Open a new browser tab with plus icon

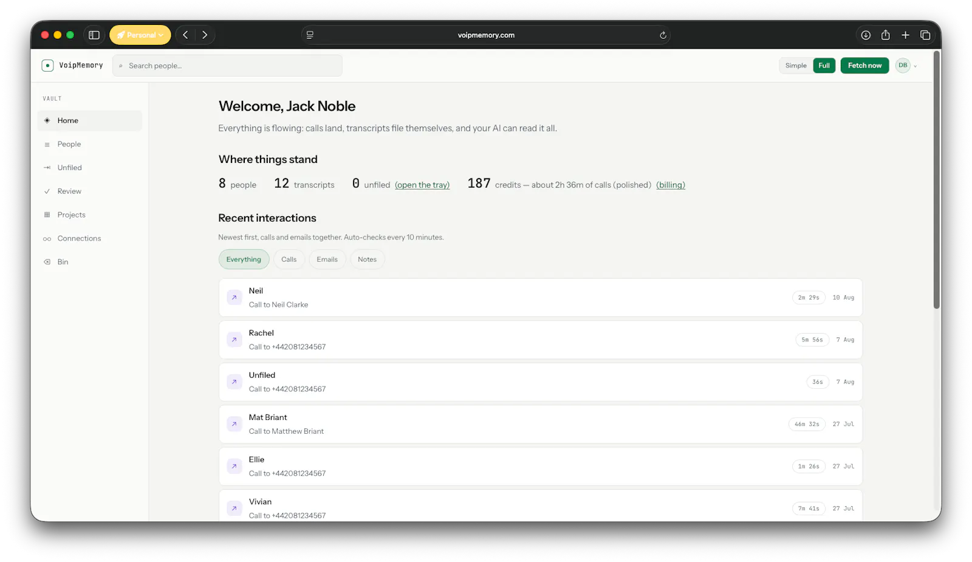(905, 35)
